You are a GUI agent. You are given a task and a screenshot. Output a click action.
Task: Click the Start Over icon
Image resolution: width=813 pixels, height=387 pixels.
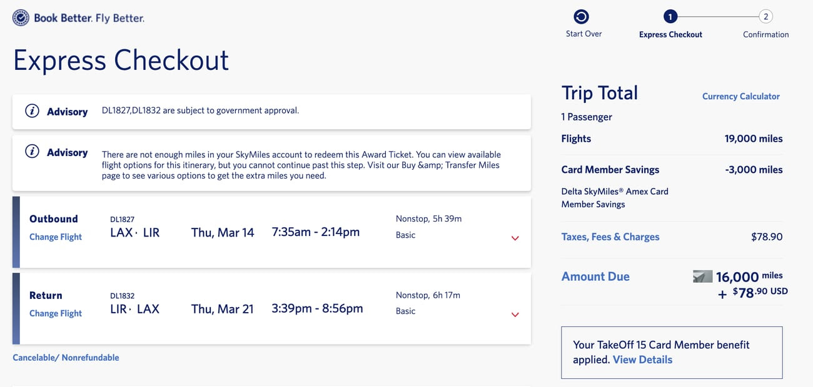click(583, 16)
